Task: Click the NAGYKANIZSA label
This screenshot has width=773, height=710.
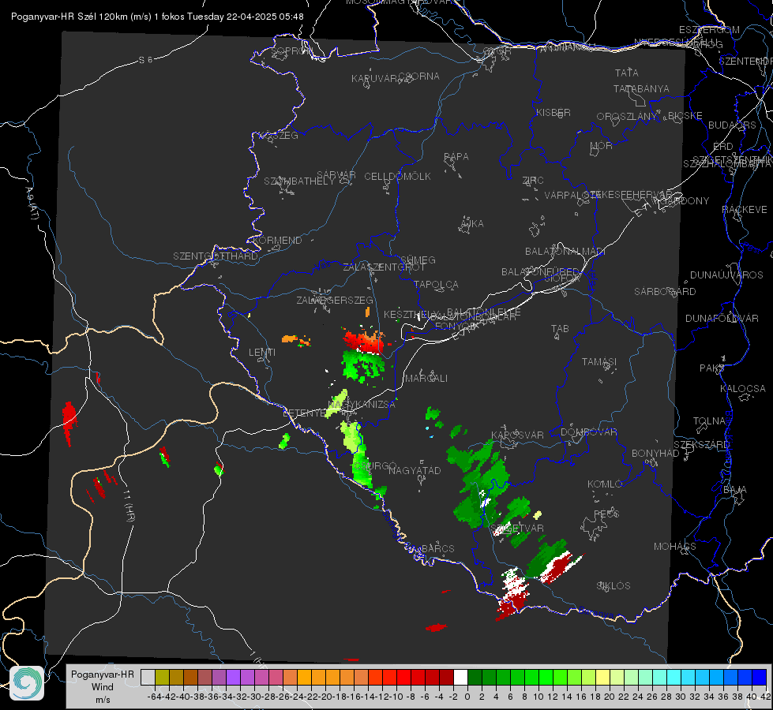Action: pyautogui.click(x=362, y=405)
